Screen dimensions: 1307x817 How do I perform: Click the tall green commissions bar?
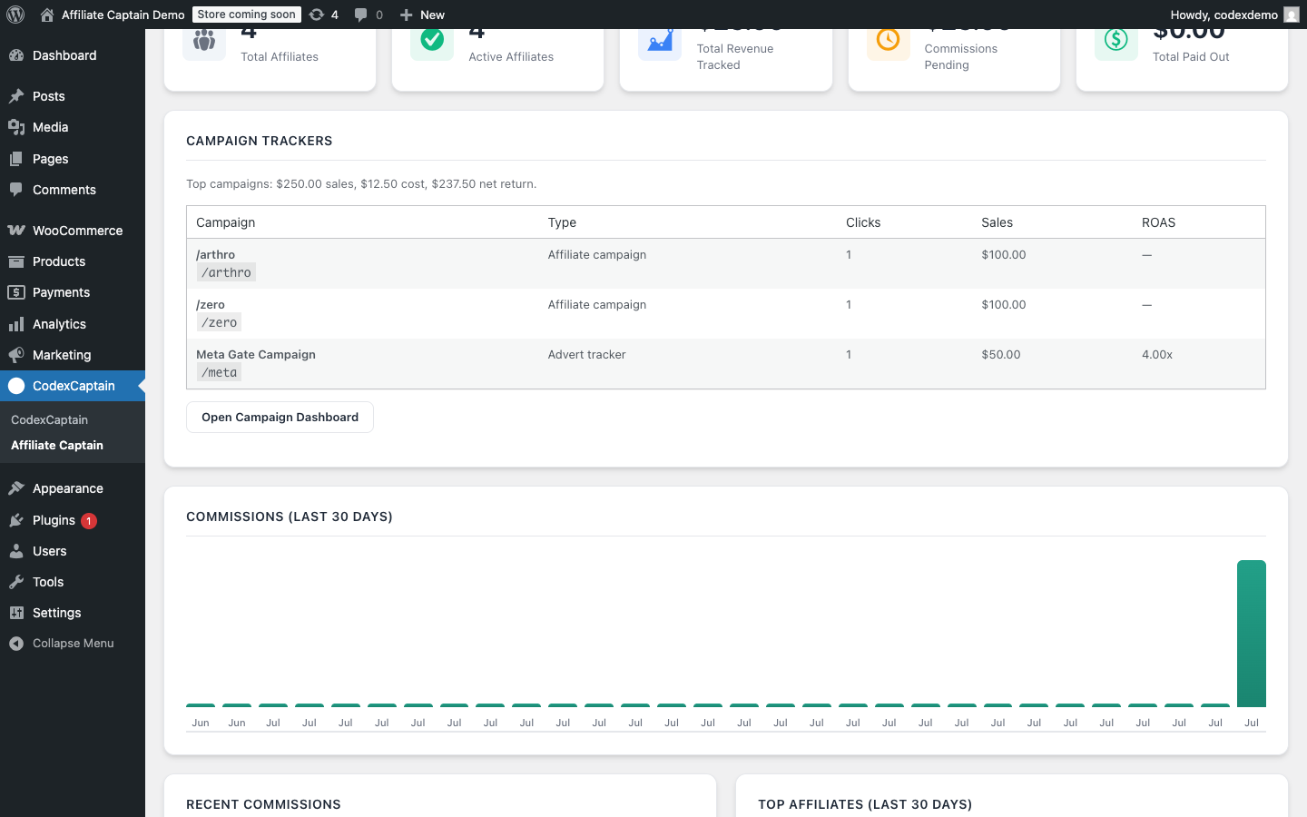1252,633
